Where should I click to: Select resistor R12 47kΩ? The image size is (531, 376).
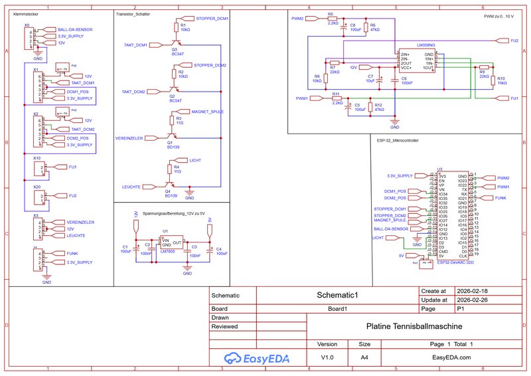point(370,107)
